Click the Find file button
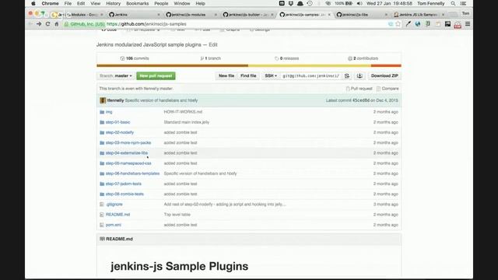Screen dimensions: 498x280 coord(248,76)
